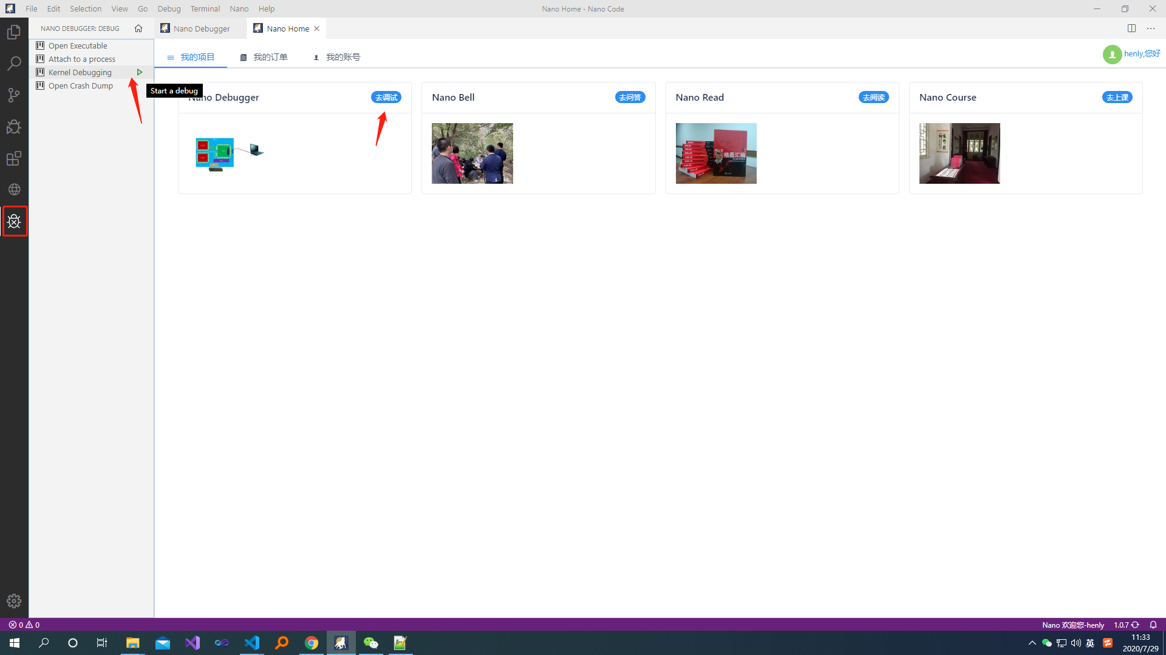Open the Source Control icon in activity bar
Screen dimensions: 1166x655
point(14,95)
